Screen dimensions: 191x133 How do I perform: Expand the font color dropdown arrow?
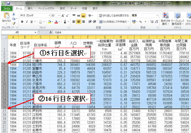coord(59,22)
